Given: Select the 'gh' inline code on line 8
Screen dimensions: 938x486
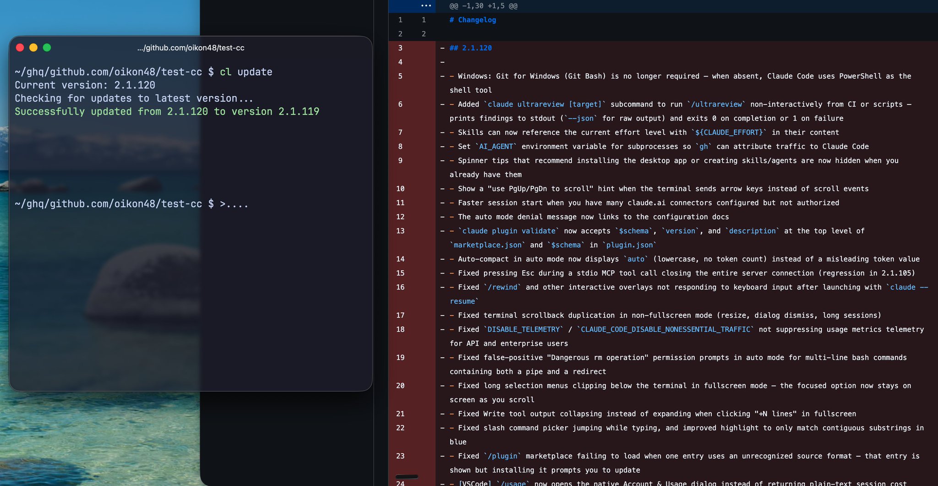Looking at the screenshot, I should (703, 147).
